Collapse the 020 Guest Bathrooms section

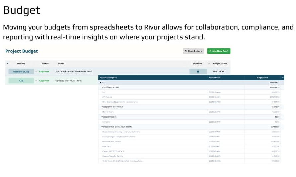102,107
